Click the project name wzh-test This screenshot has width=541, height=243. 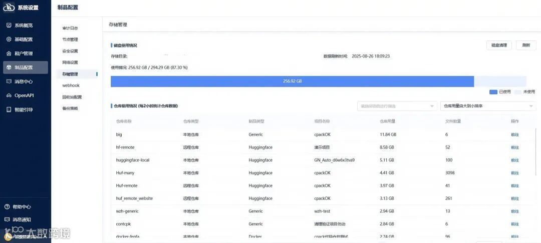coord(323,211)
